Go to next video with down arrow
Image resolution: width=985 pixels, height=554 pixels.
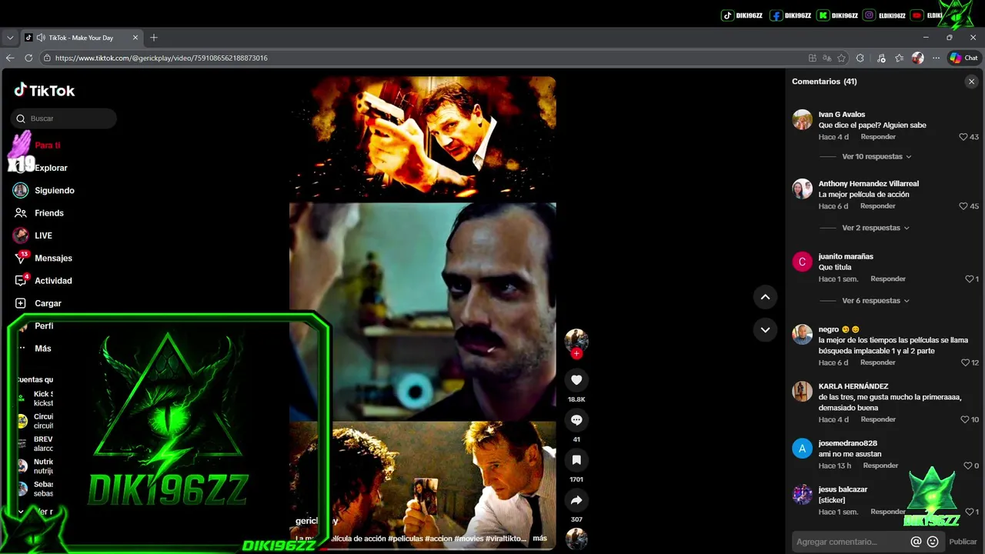pyautogui.click(x=765, y=329)
